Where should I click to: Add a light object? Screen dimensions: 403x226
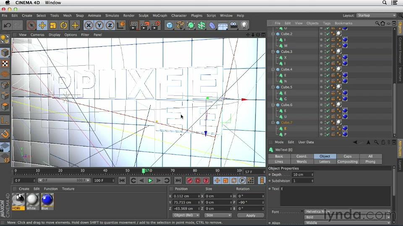244,26
